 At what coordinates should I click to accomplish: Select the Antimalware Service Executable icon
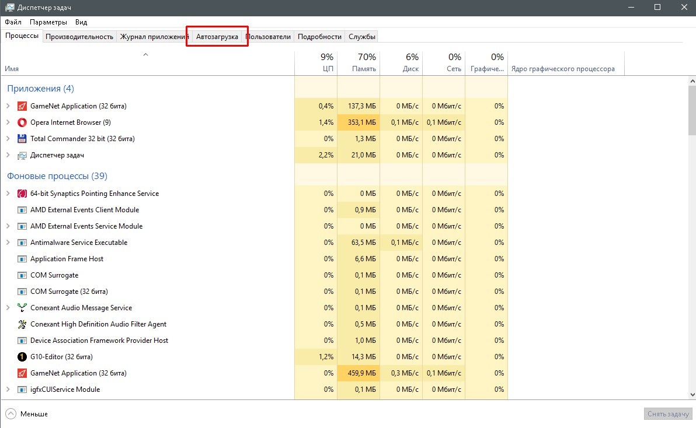(x=22, y=243)
